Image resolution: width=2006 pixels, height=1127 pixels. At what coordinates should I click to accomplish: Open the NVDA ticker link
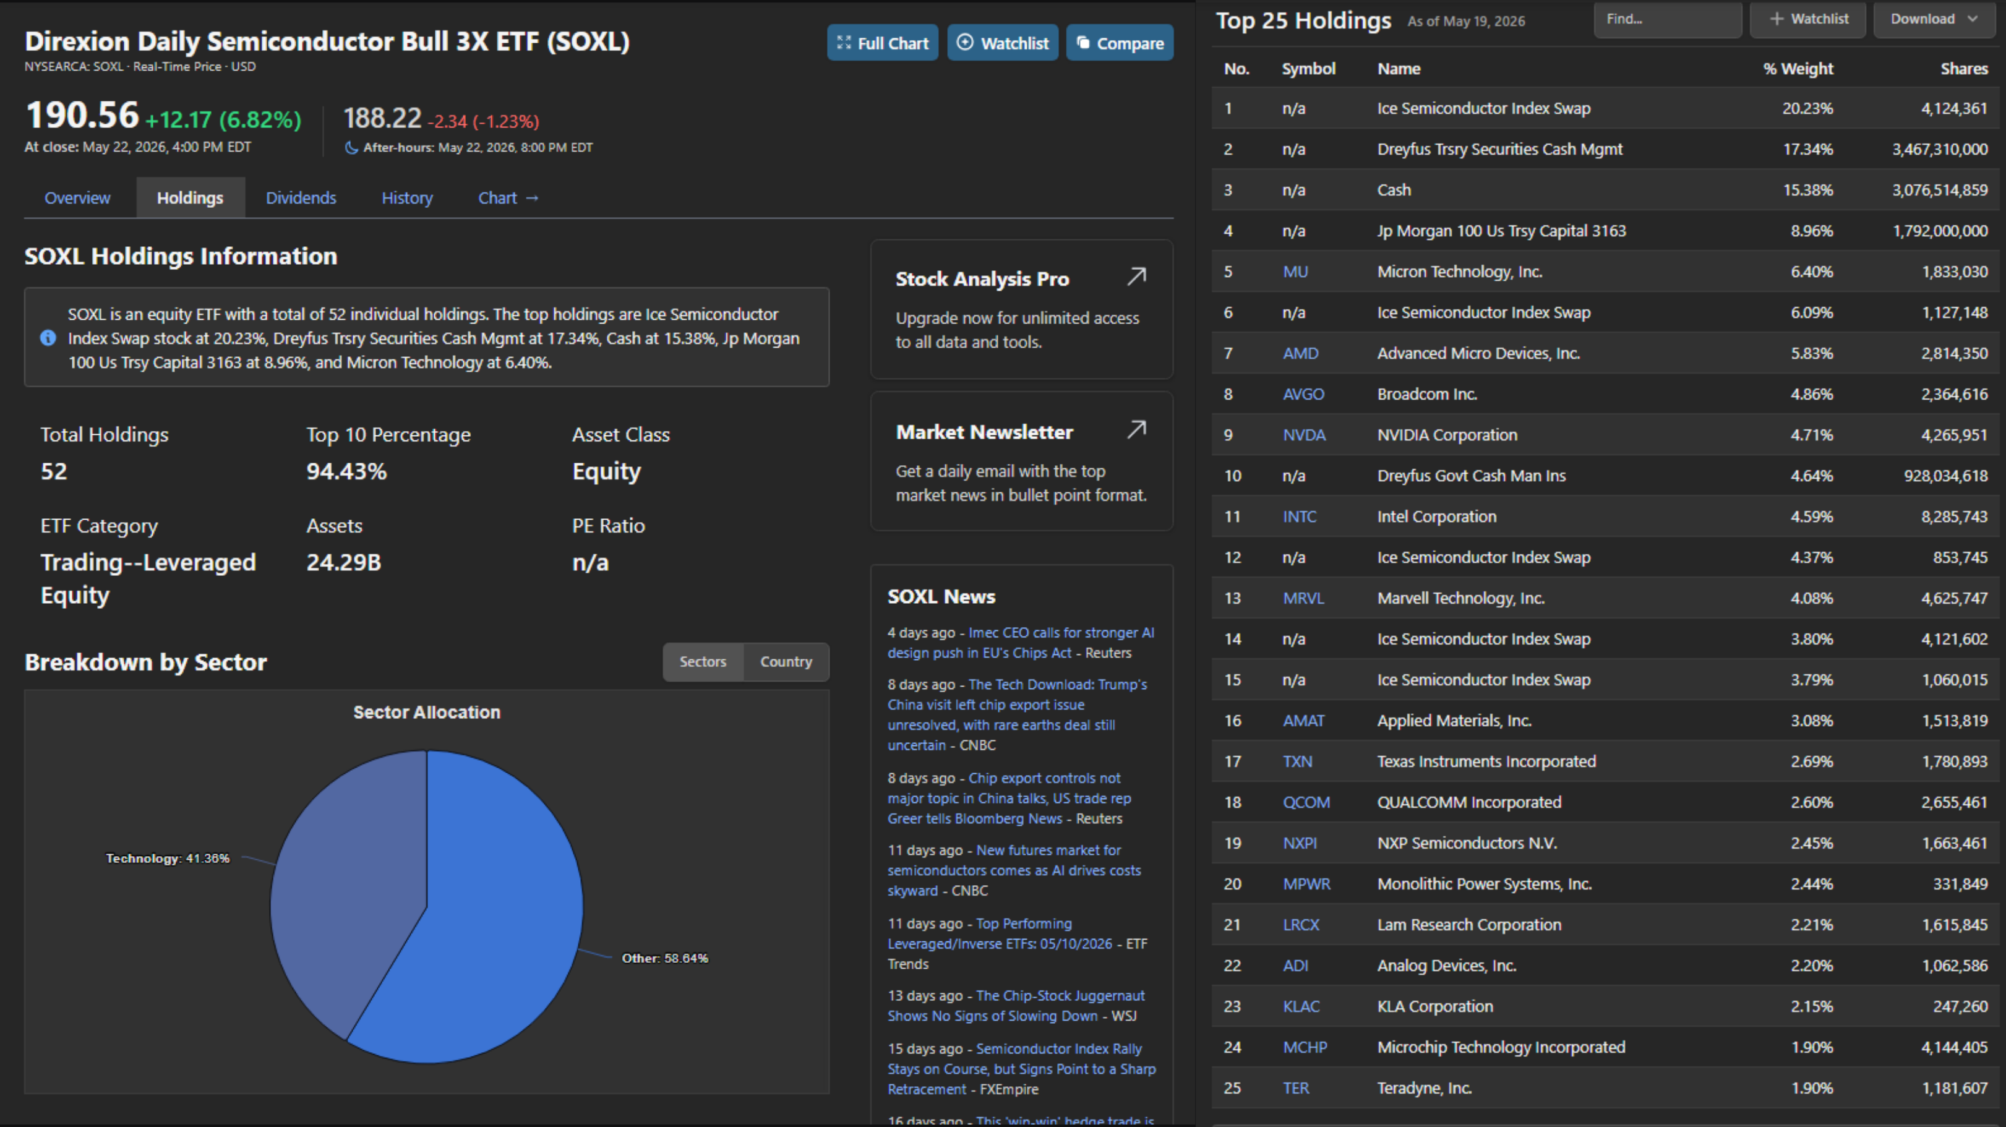tap(1305, 435)
